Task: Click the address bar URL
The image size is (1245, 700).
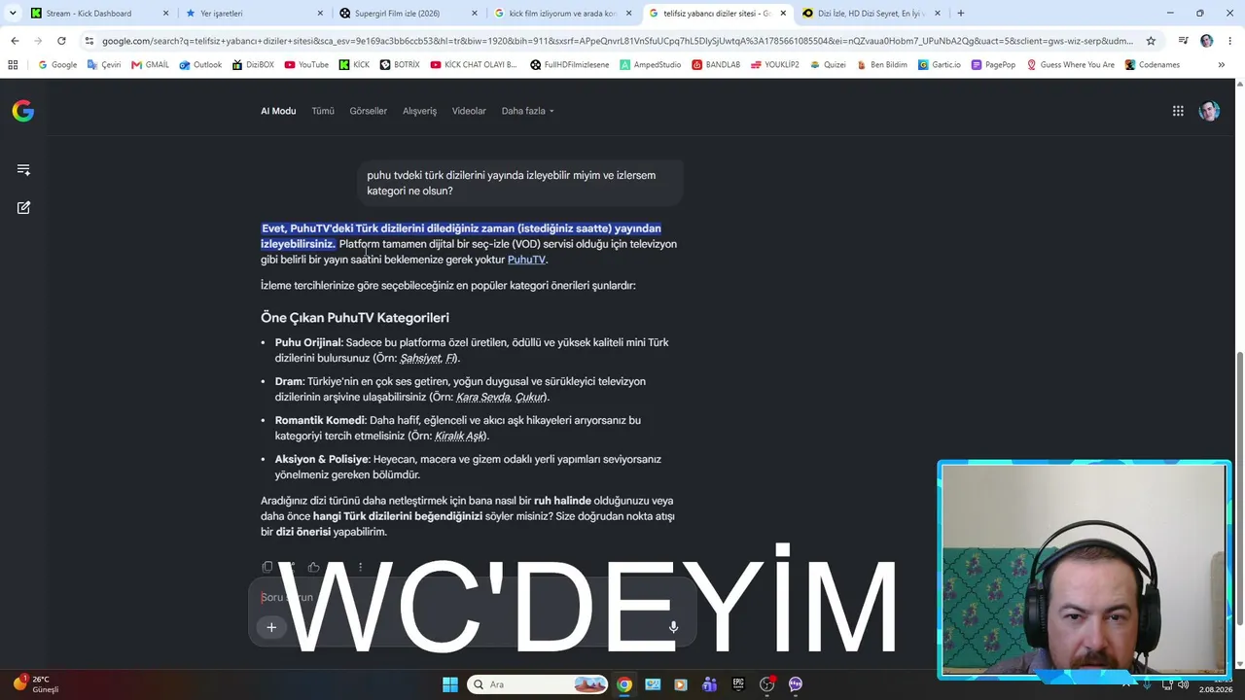Action: pyautogui.click(x=618, y=41)
